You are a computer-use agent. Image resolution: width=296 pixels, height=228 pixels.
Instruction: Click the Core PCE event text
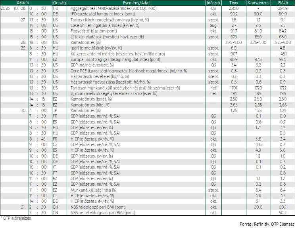coord(129,71)
